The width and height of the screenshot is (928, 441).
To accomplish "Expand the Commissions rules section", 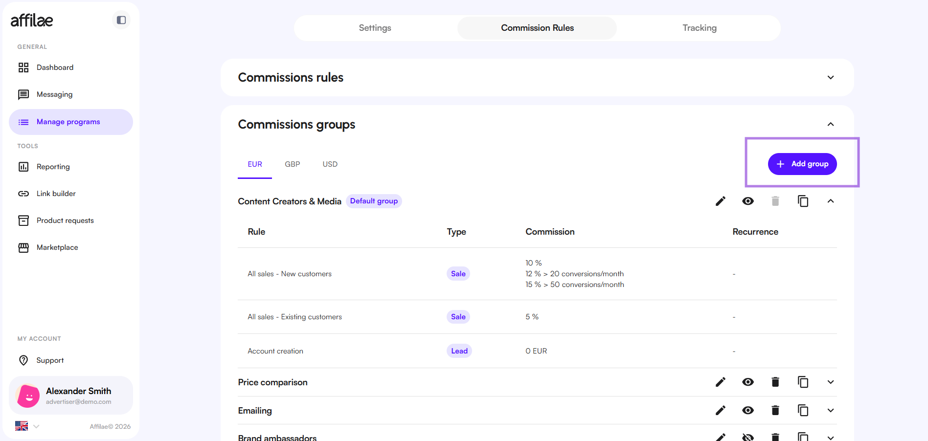I will click(831, 78).
